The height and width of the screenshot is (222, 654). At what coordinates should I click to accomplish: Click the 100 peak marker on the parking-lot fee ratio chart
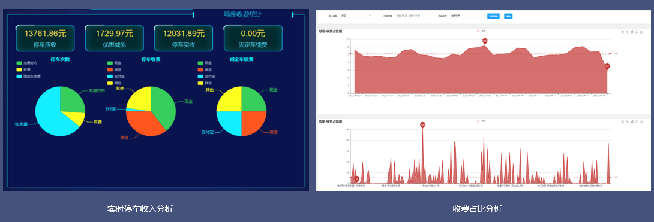(x=422, y=124)
